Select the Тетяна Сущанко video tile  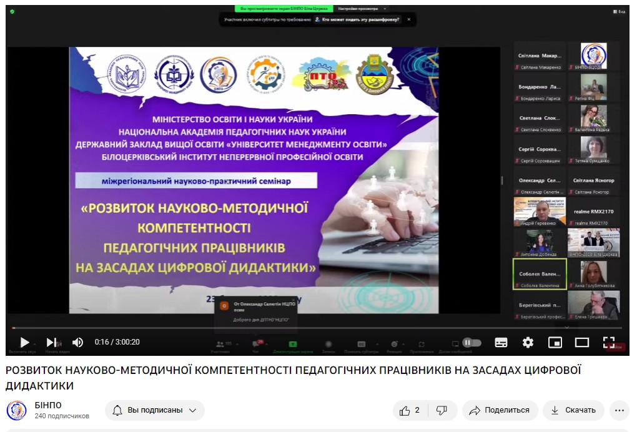[593, 149]
